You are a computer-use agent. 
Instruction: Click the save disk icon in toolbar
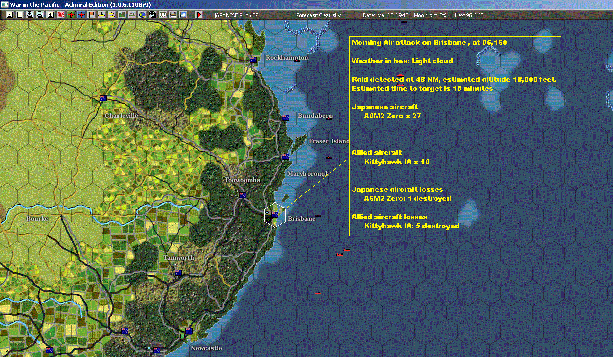[10, 15]
